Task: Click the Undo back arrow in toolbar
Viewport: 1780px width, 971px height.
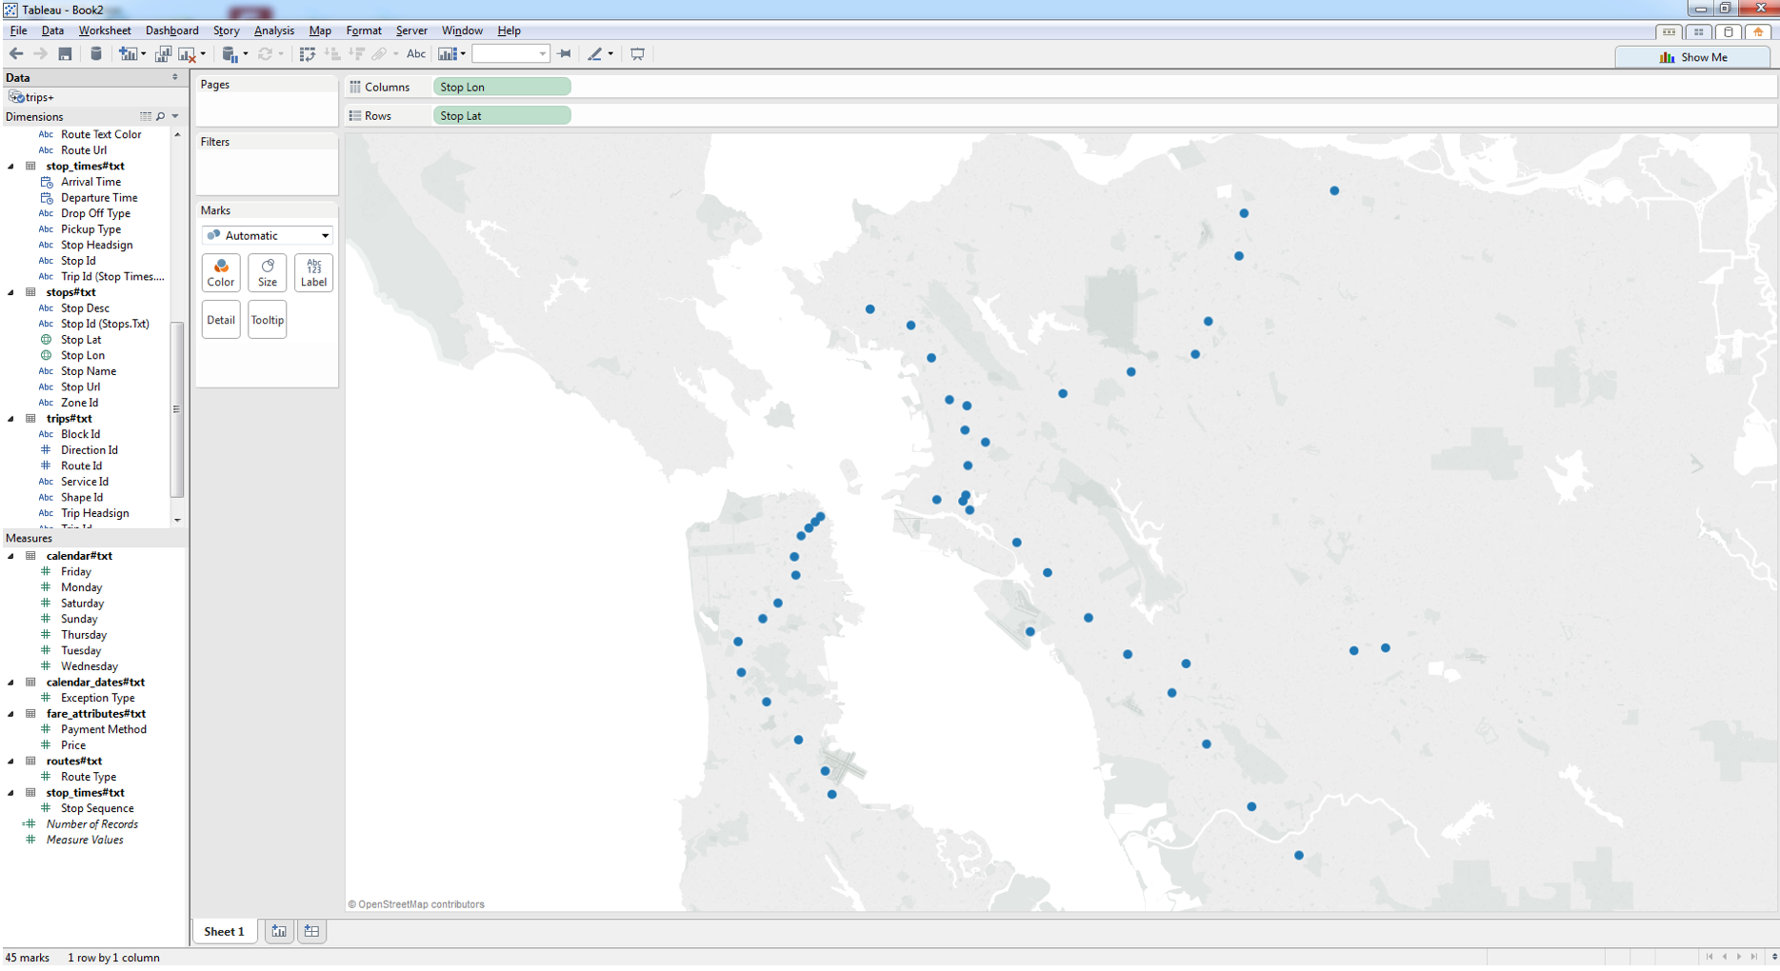Action: 16,54
